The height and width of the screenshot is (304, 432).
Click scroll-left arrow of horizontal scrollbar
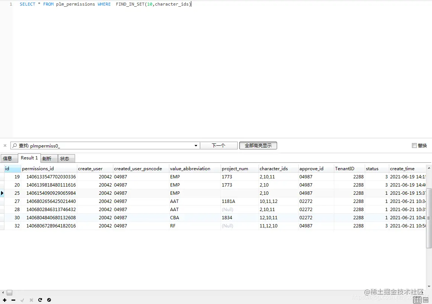[3, 292]
